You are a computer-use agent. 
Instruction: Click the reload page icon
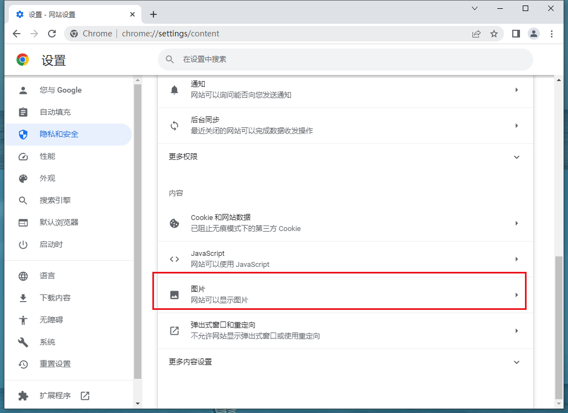click(52, 34)
